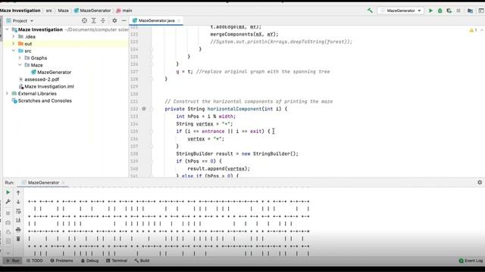Screen dimensions: 485x272
Task: Clear all Run console output trash icon
Action: pyautogui.click(x=18, y=239)
